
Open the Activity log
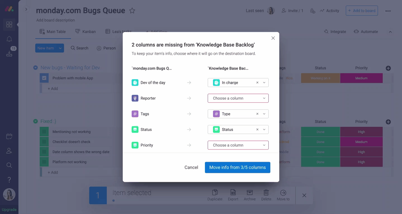point(329,11)
